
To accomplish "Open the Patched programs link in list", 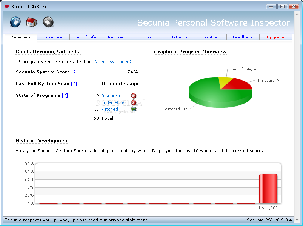I will (x=109, y=109).
